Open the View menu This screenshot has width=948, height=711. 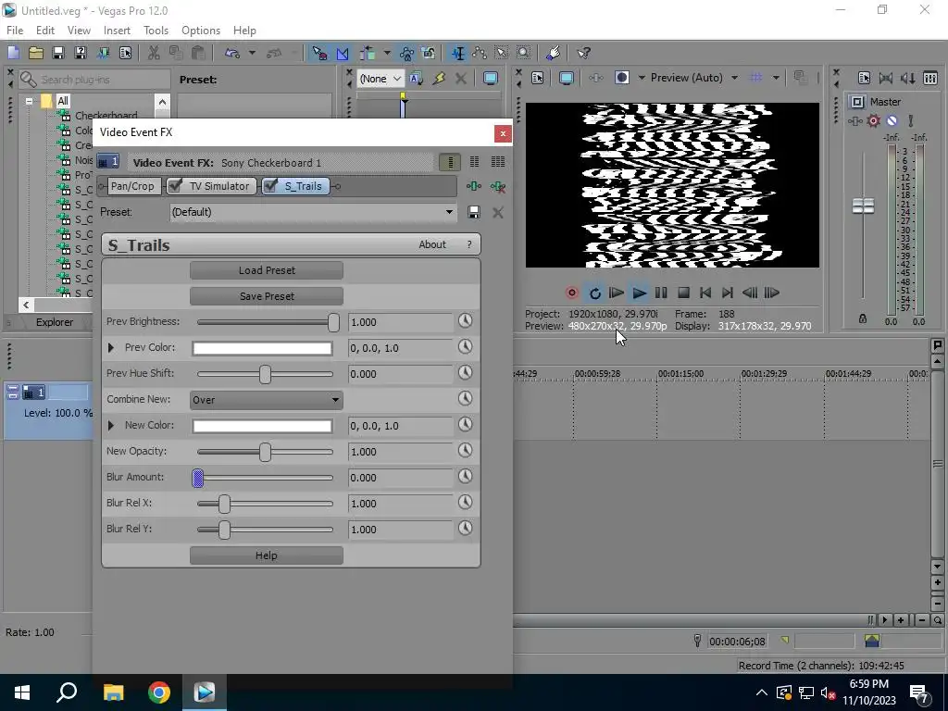[x=79, y=31]
